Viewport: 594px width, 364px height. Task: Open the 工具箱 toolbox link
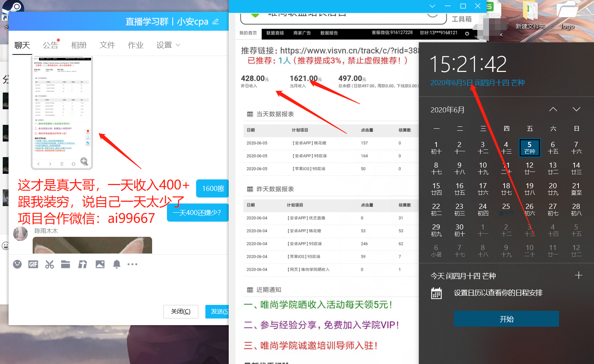(462, 19)
